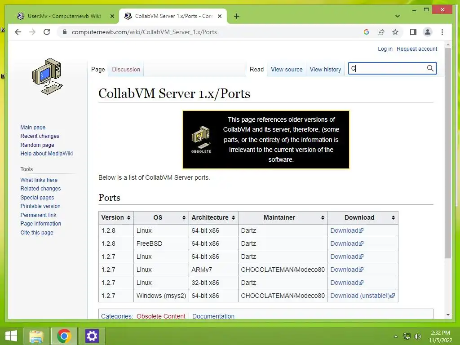Open the Google icon in the address bar
This screenshot has height=345, width=460.
pyautogui.click(x=367, y=32)
